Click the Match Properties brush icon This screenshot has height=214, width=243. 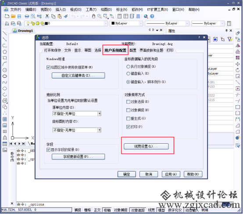pos(66,16)
